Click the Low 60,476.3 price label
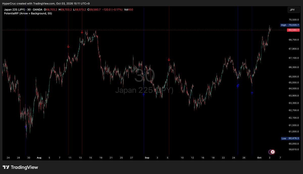Screen dimensions: 303x174 (x=290, y=138)
